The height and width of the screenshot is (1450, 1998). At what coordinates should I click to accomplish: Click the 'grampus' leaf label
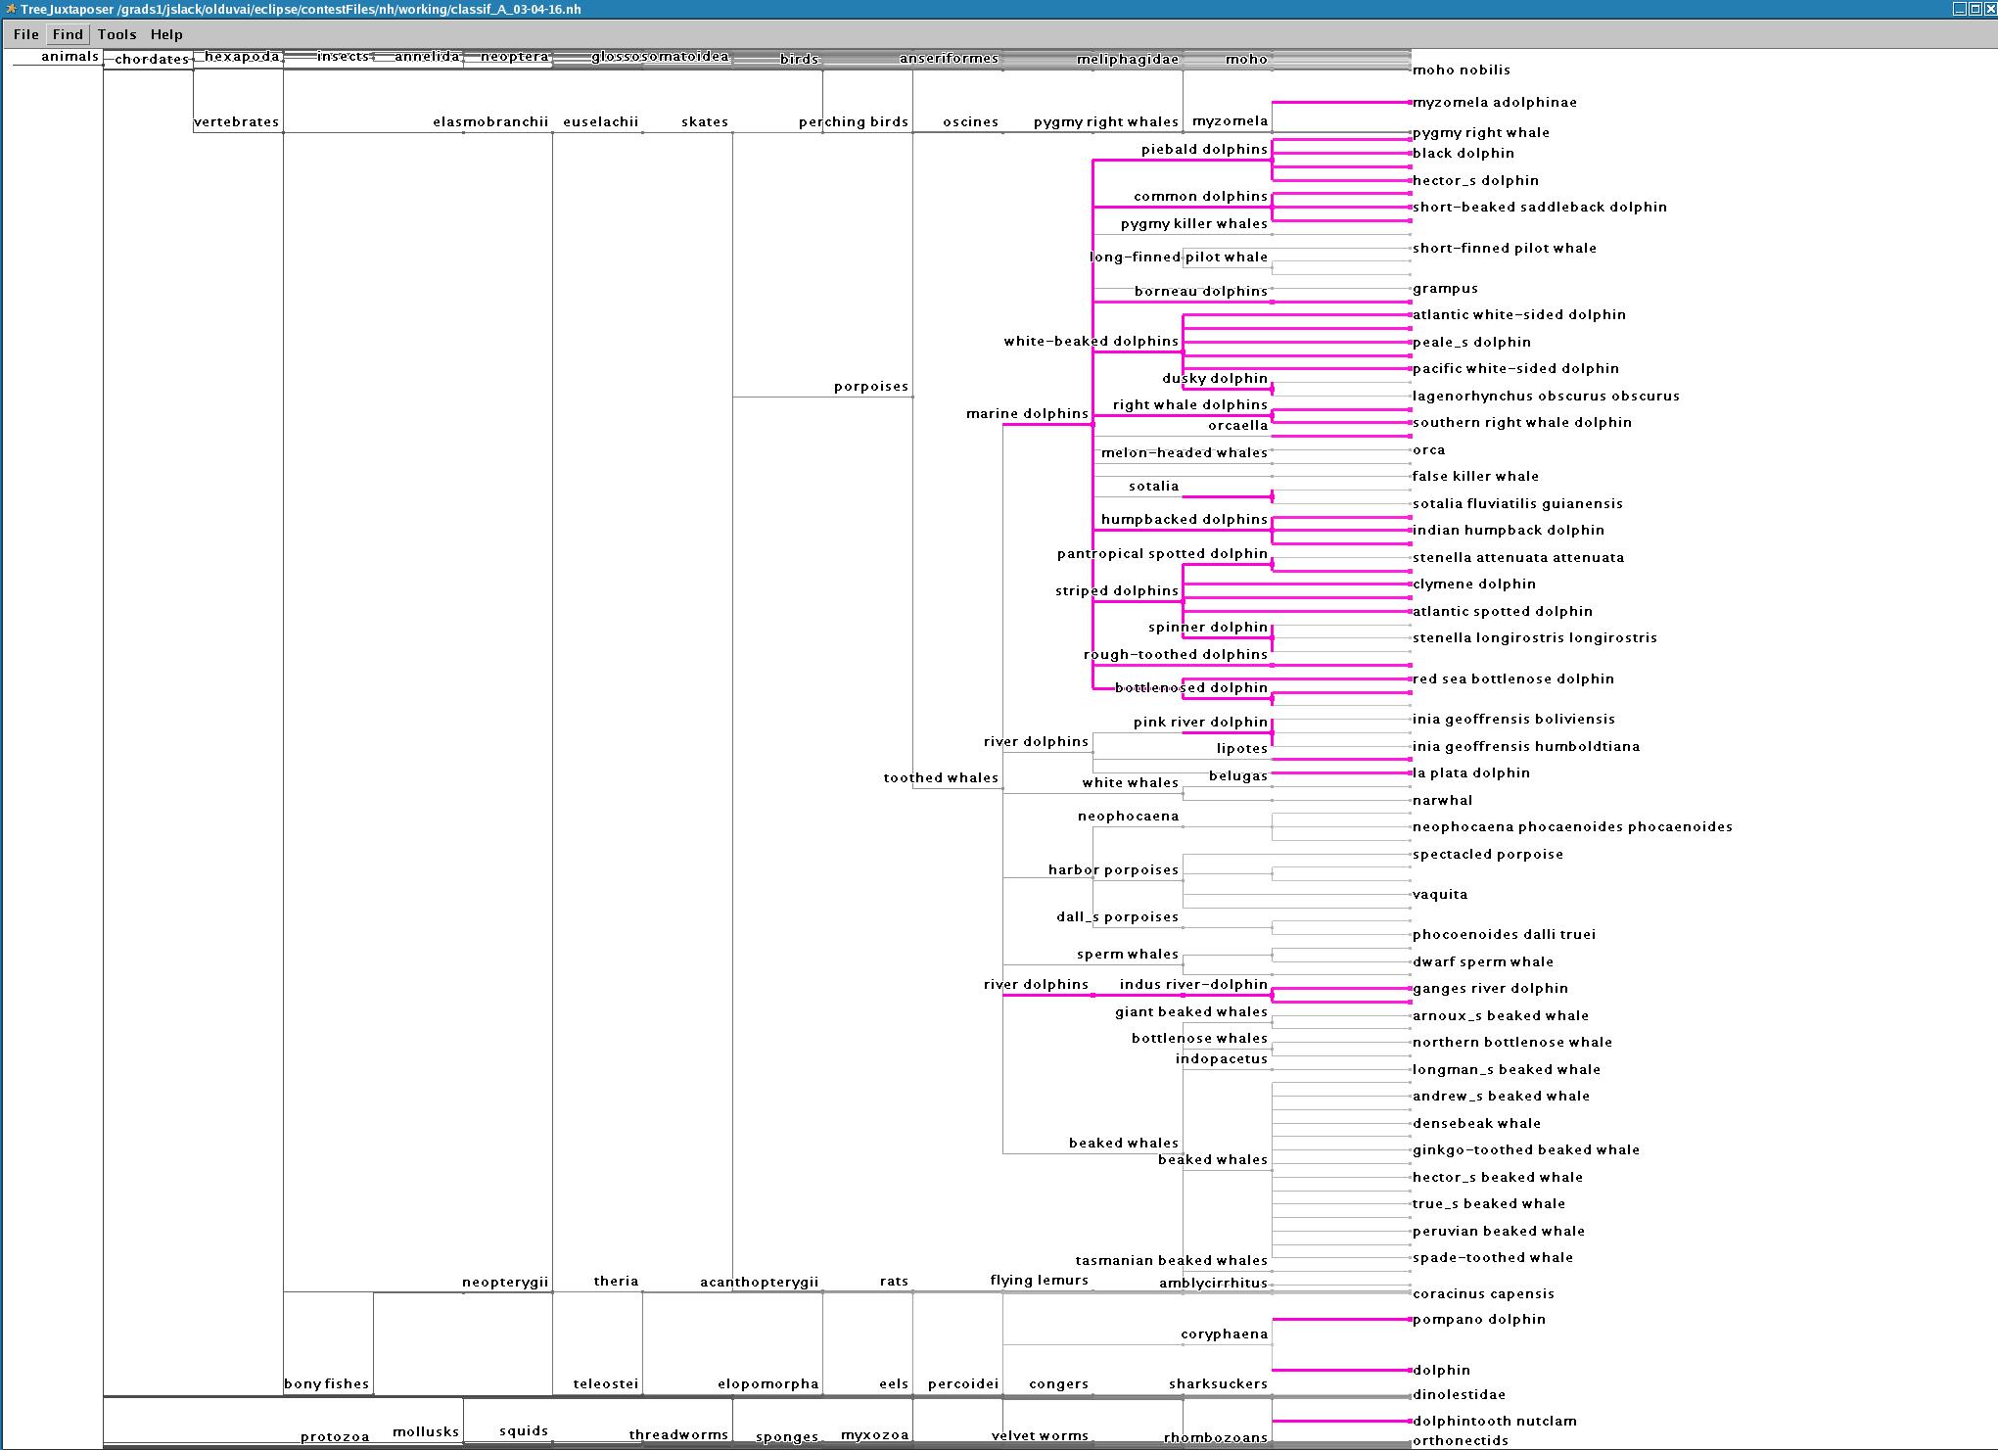click(x=1445, y=289)
